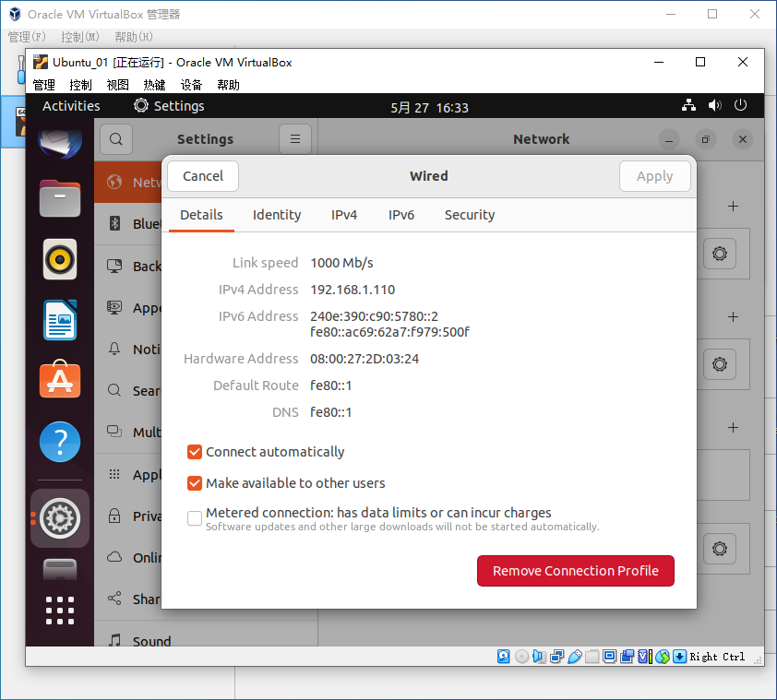Screen dimensions: 777x700
Task: Open the 管理 menu in Ubuntu_01 window
Action: (x=43, y=85)
